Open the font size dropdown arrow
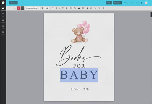The height and width of the screenshot is (104, 152). 50,8
